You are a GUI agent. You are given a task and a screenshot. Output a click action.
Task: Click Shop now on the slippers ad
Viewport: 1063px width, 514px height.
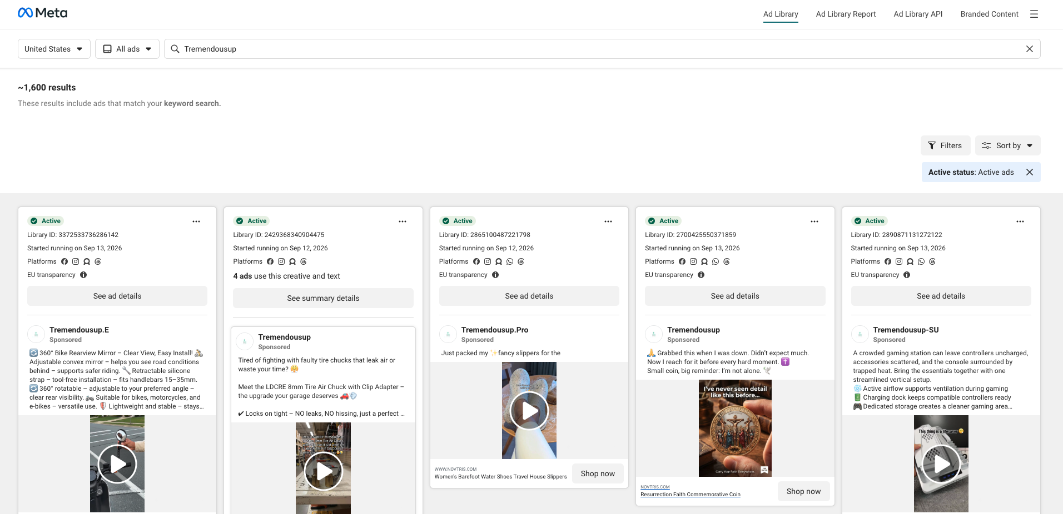[x=598, y=473]
